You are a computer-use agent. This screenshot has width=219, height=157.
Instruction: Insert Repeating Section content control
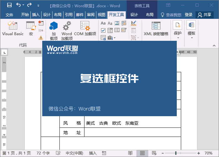pos(103,38)
